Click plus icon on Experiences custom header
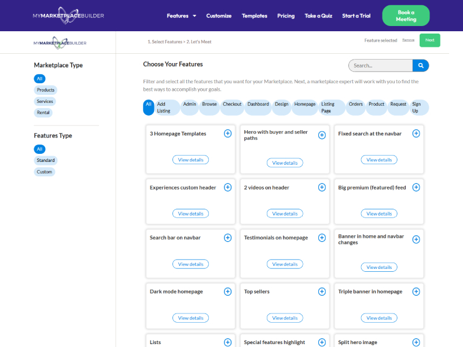The width and height of the screenshot is (463, 347). coord(227,187)
